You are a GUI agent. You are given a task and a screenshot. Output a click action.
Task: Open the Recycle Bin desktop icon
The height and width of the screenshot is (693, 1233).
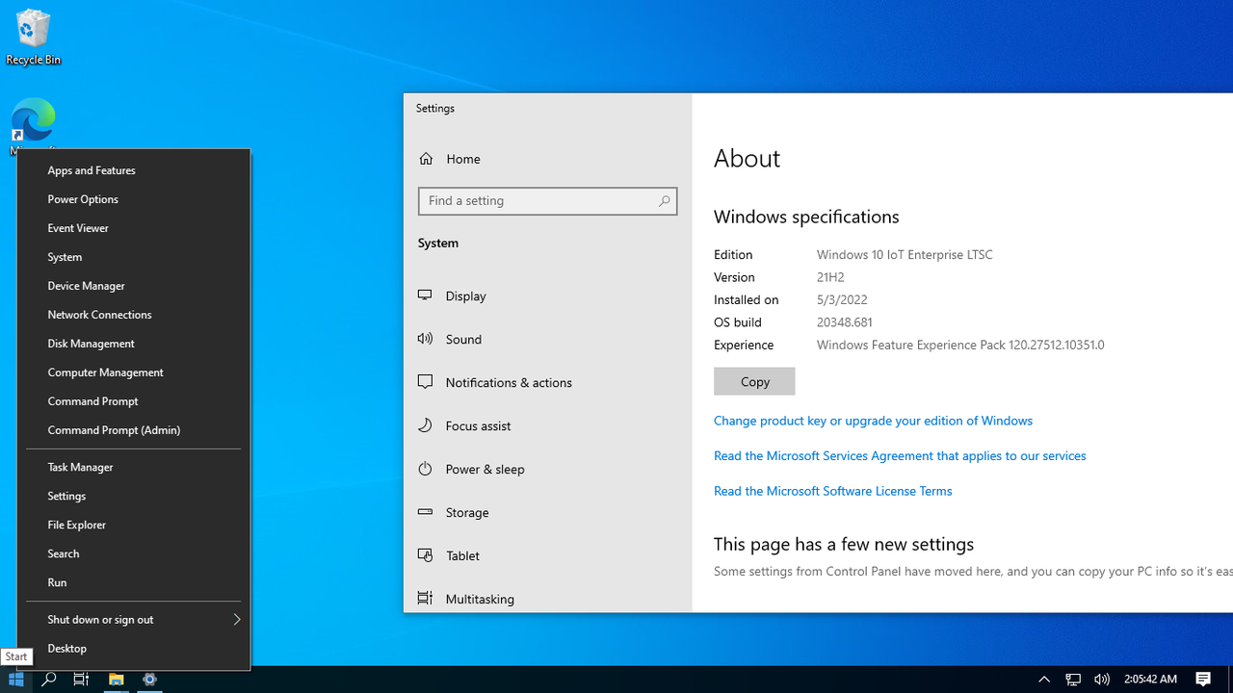tap(33, 38)
